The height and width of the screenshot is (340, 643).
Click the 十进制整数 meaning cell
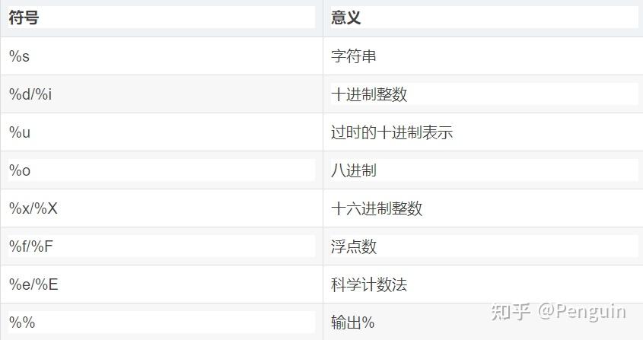(x=370, y=94)
